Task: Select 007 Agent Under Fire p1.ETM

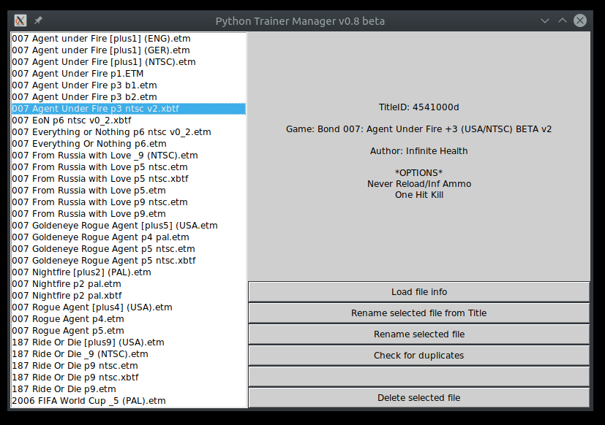Action: [129, 74]
